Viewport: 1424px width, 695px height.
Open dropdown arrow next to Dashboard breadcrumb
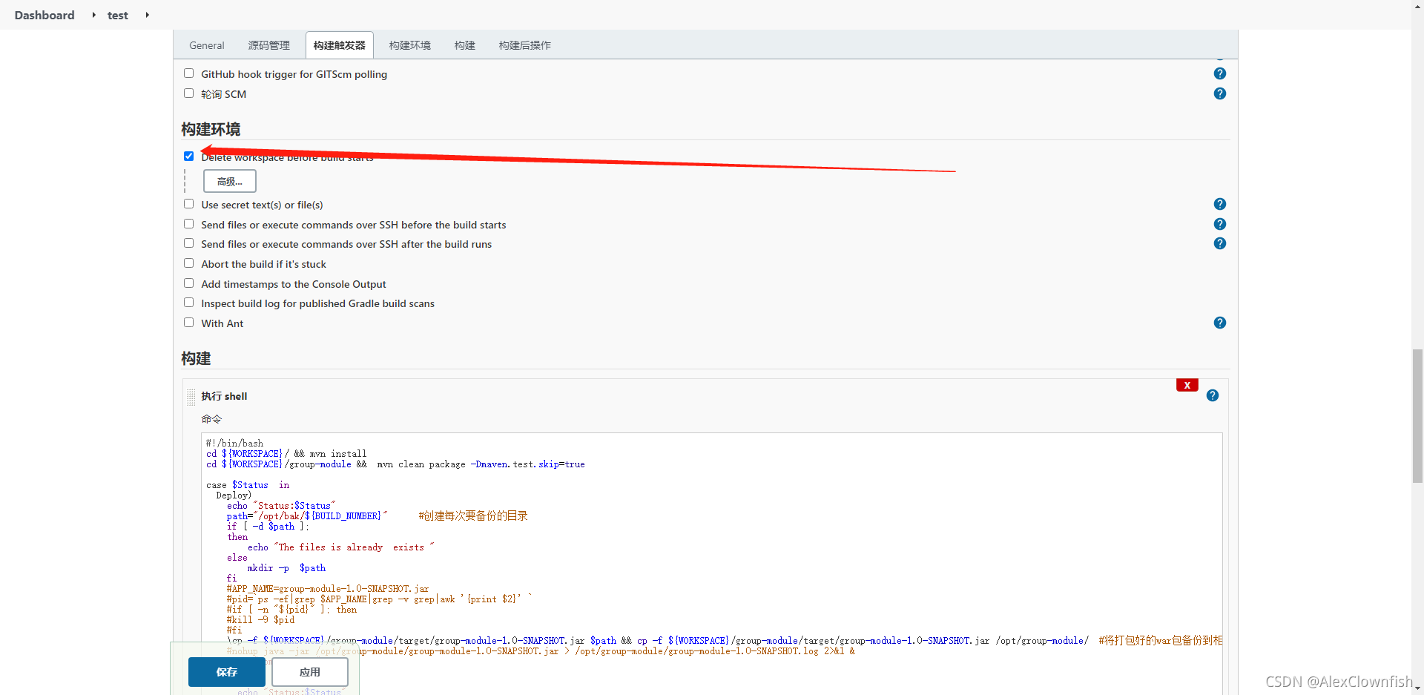coord(93,15)
